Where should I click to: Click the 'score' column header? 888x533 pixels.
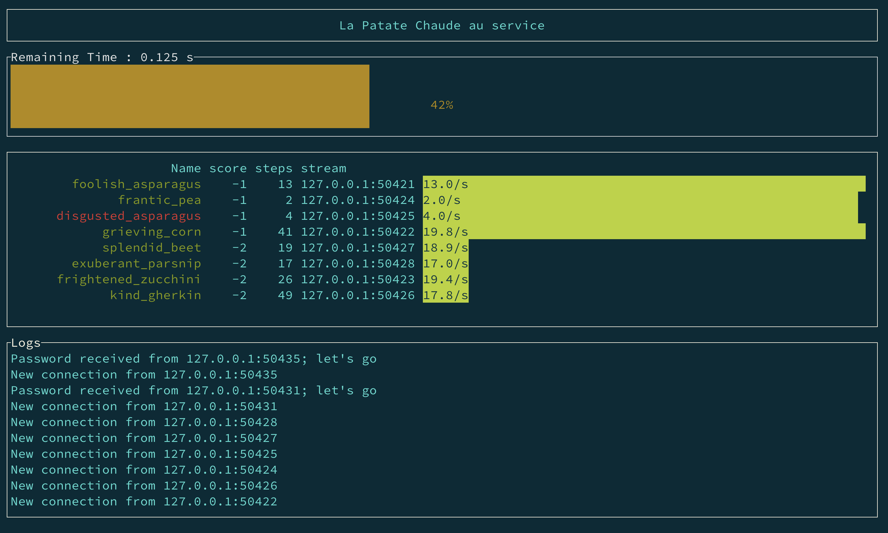(x=228, y=168)
